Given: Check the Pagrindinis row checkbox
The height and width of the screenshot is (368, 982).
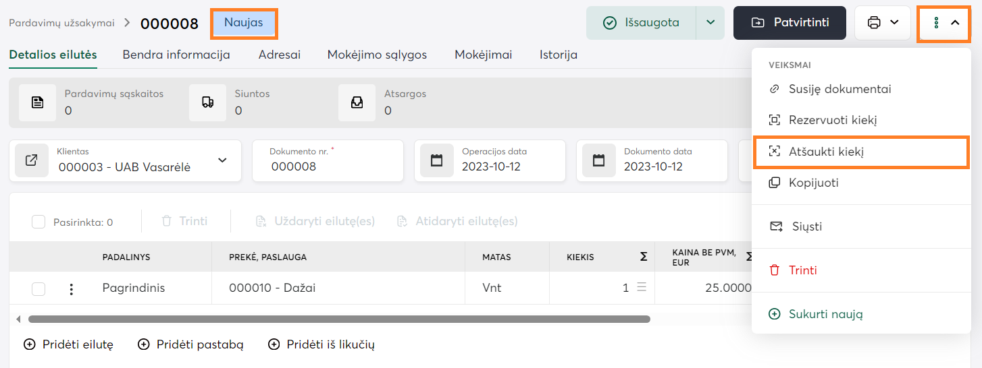Looking at the screenshot, I should pyautogui.click(x=38, y=288).
